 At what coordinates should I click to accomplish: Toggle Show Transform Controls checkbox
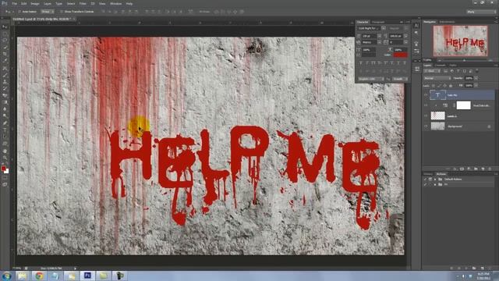coord(62,12)
